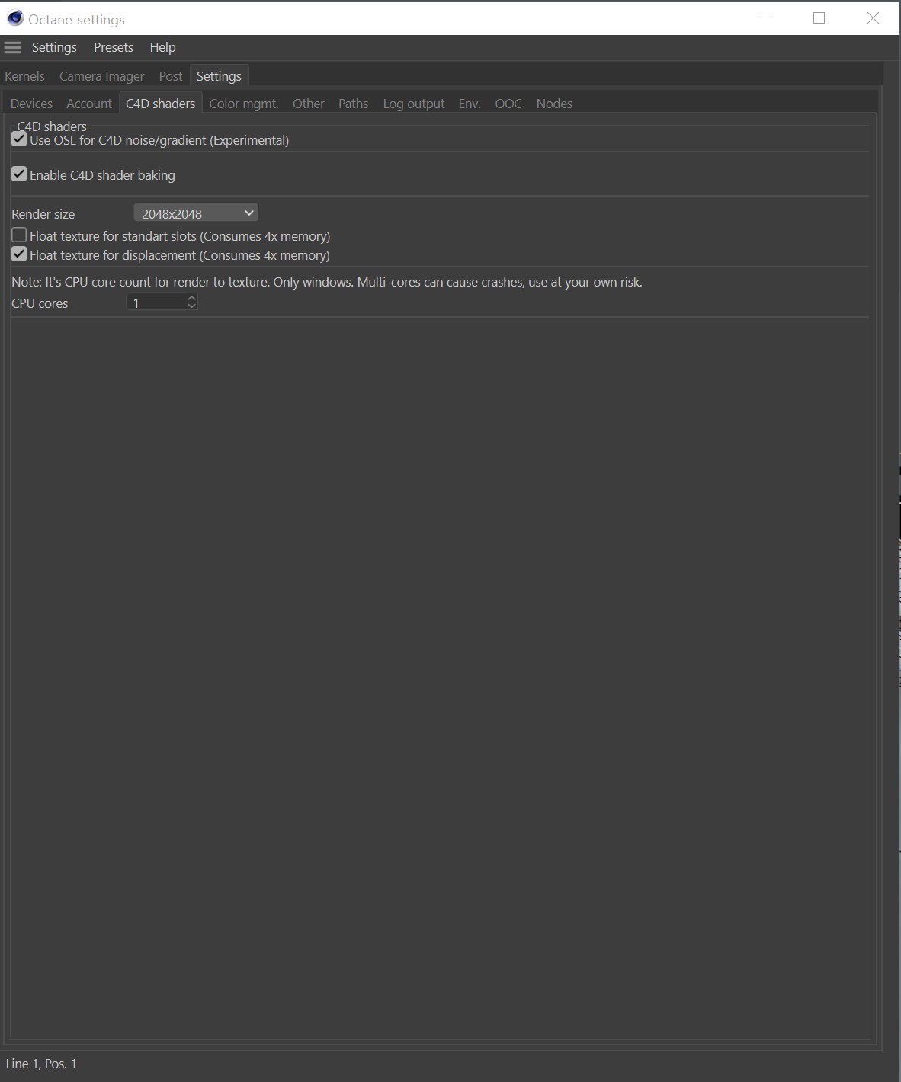Click the CPU cores value field
The image size is (901, 1082).
[x=156, y=303]
